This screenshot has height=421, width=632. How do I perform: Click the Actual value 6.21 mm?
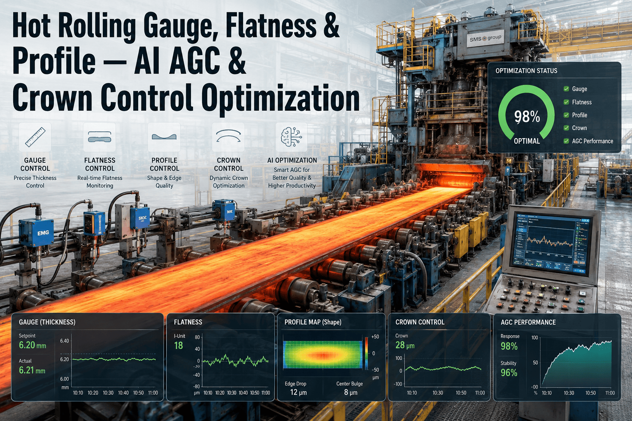32,370
